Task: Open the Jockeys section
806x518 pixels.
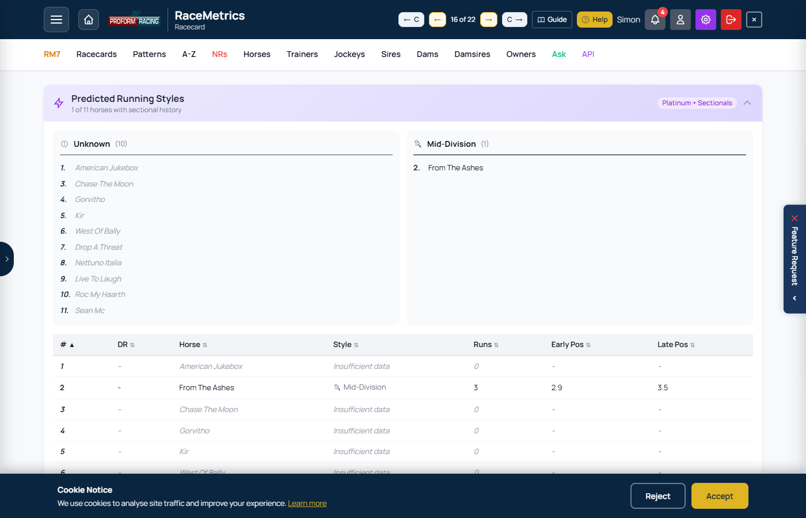Action: [x=349, y=54]
